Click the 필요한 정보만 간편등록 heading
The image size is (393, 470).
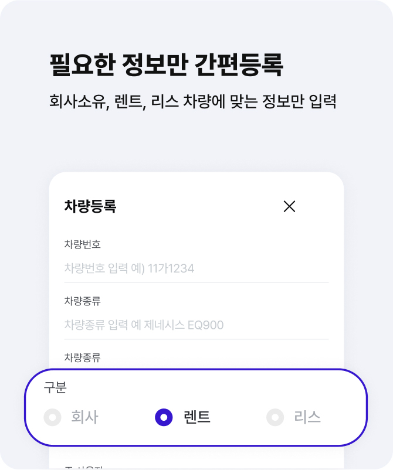166,64
